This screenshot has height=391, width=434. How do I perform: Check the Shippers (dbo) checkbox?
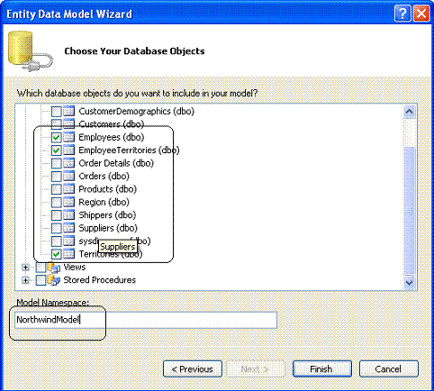click(56, 215)
